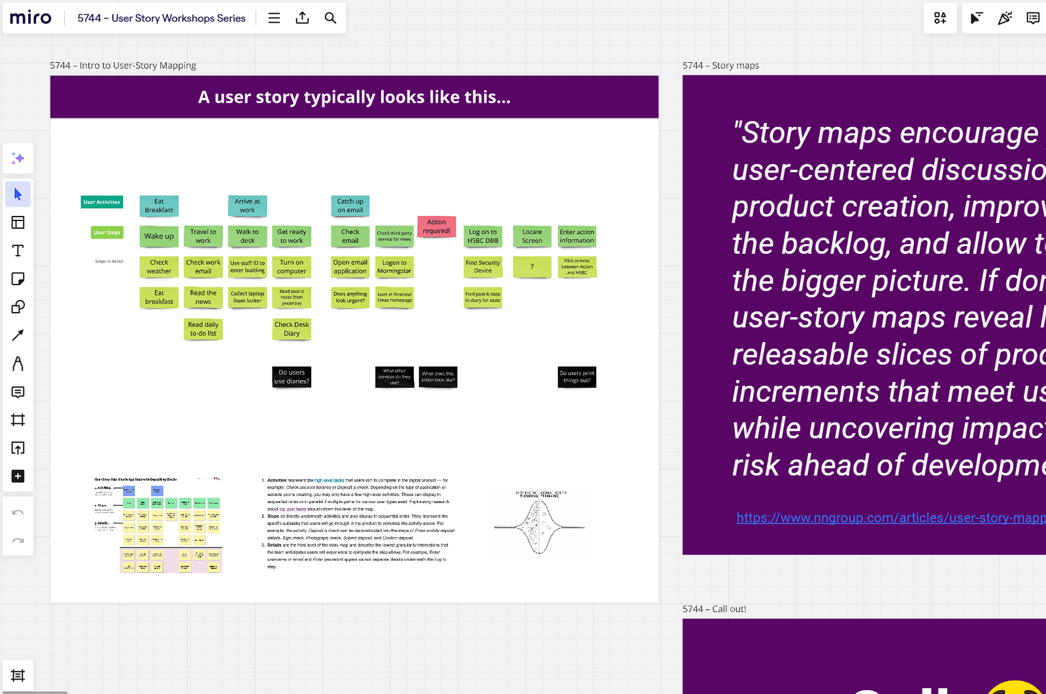Select the Frame tool
Image resolution: width=1046 pixels, height=694 pixels.
tap(18, 419)
